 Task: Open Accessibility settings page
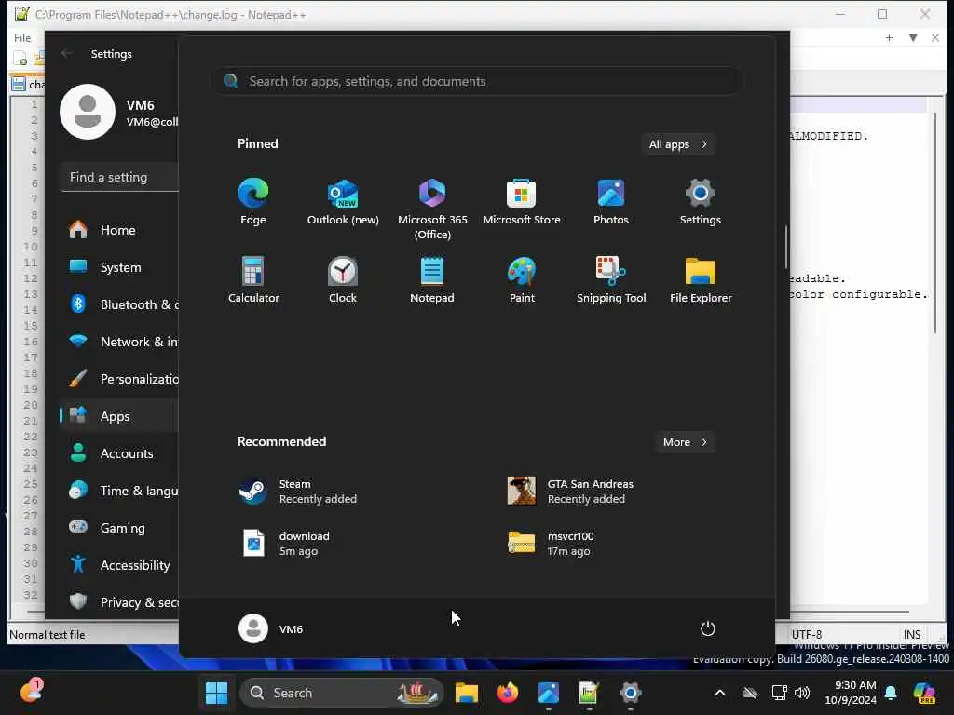tap(119, 565)
